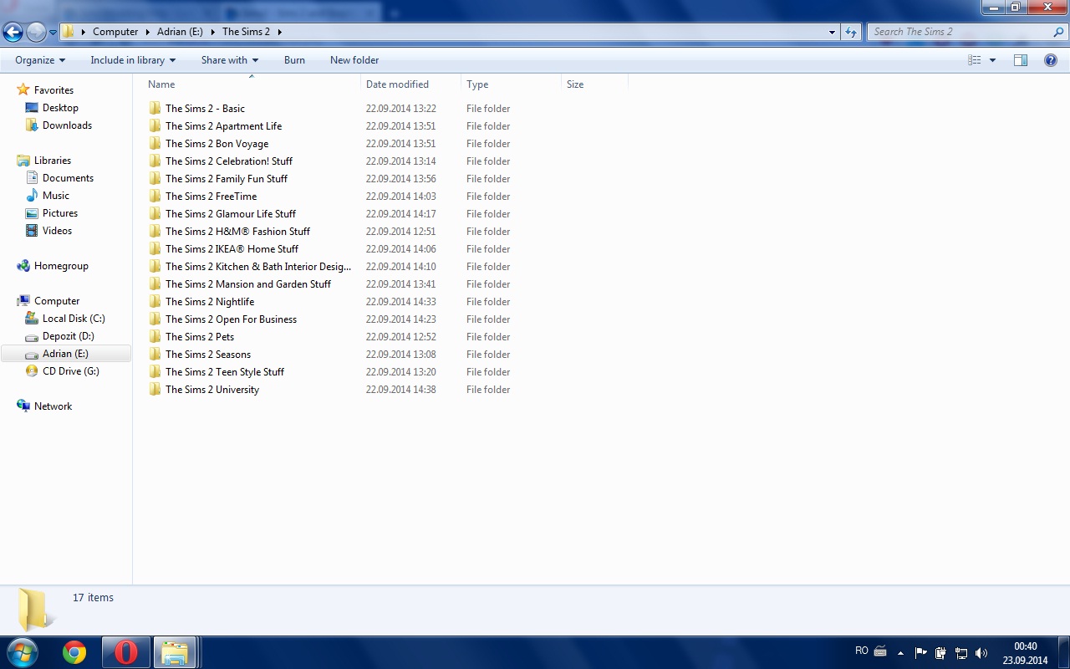Click the Windows Start orb
Image resolution: width=1070 pixels, height=669 pixels.
pyautogui.click(x=23, y=652)
